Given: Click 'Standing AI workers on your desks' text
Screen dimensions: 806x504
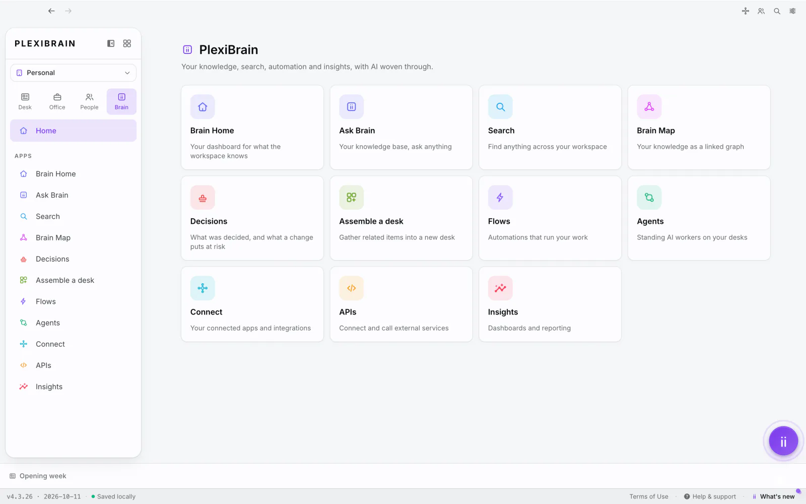Looking at the screenshot, I should pyautogui.click(x=692, y=237).
